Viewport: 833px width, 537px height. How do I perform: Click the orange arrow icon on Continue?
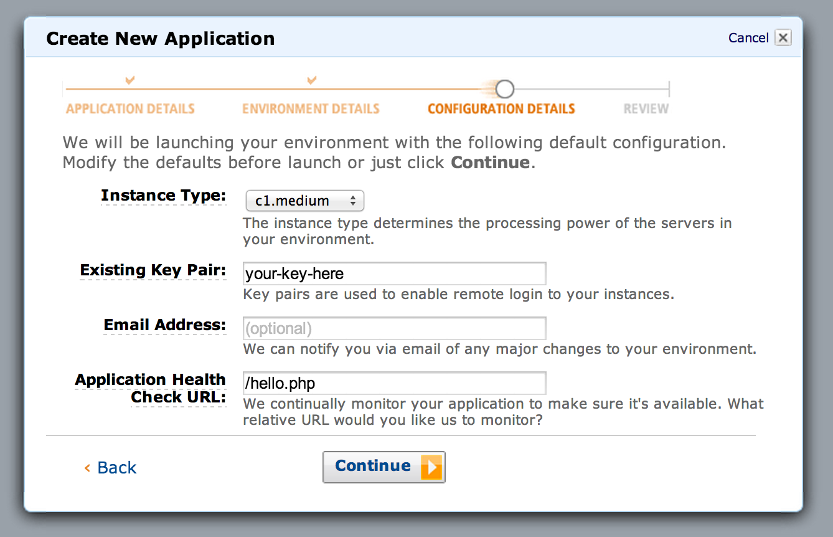tap(431, 467)
